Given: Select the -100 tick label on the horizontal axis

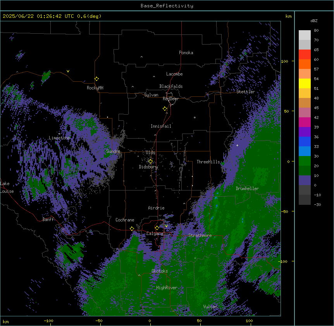Looking at the screenshot, I should point(48,321).
